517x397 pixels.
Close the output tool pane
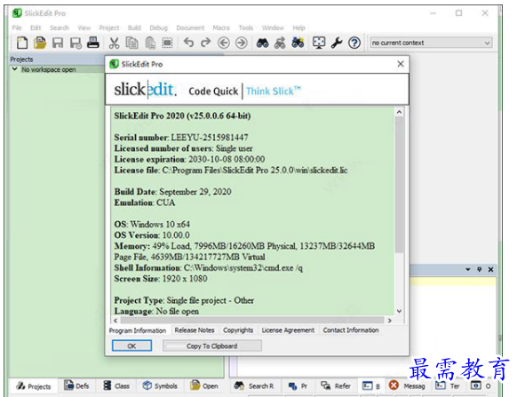point(490,269)
